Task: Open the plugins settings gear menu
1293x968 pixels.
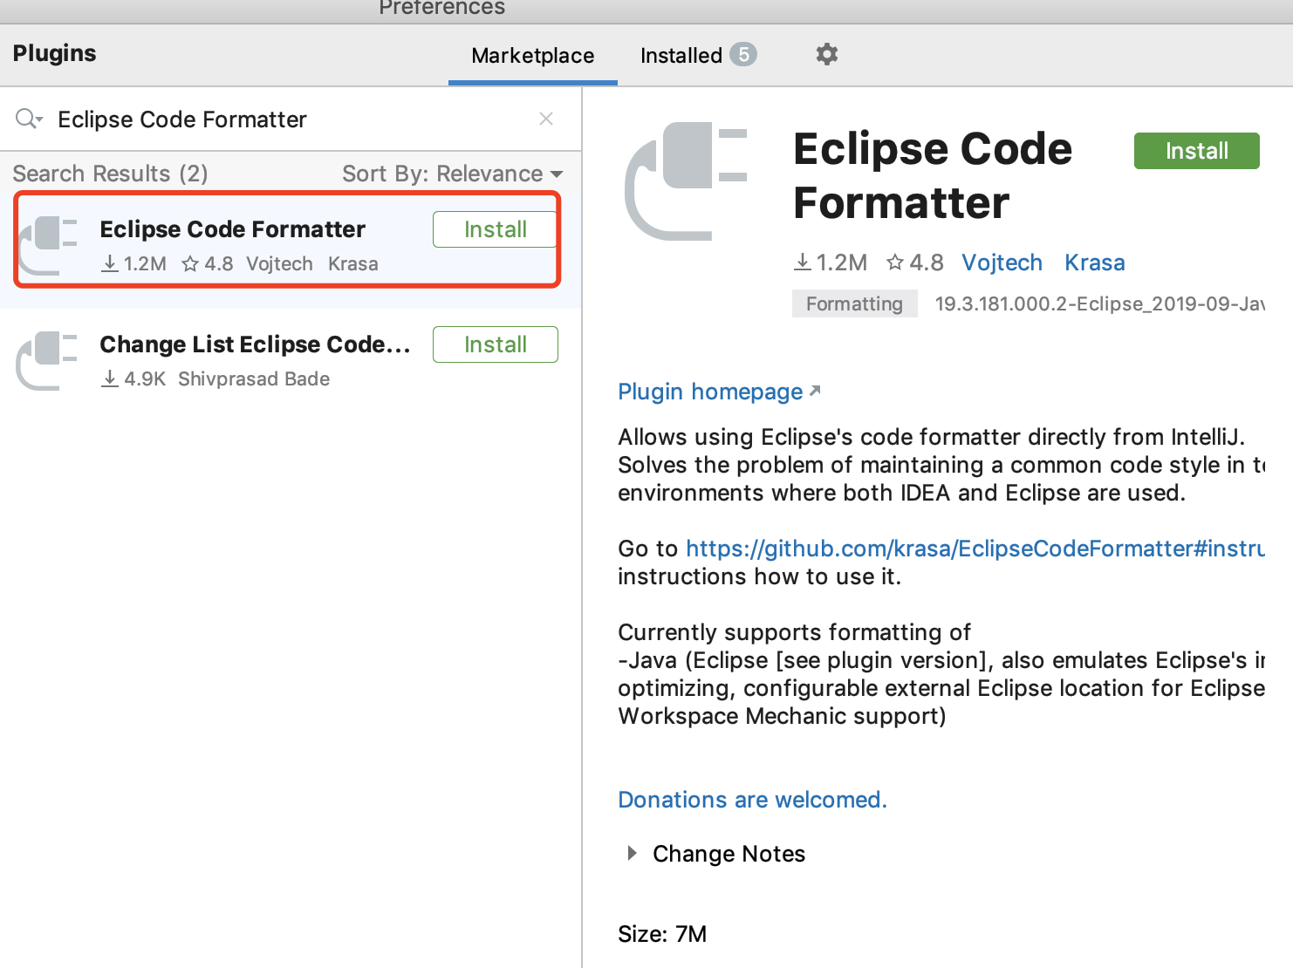Action: (826, 54)
